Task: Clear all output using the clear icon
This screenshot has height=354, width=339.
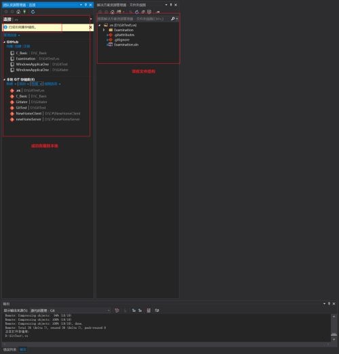Action: tap(148, 311)
